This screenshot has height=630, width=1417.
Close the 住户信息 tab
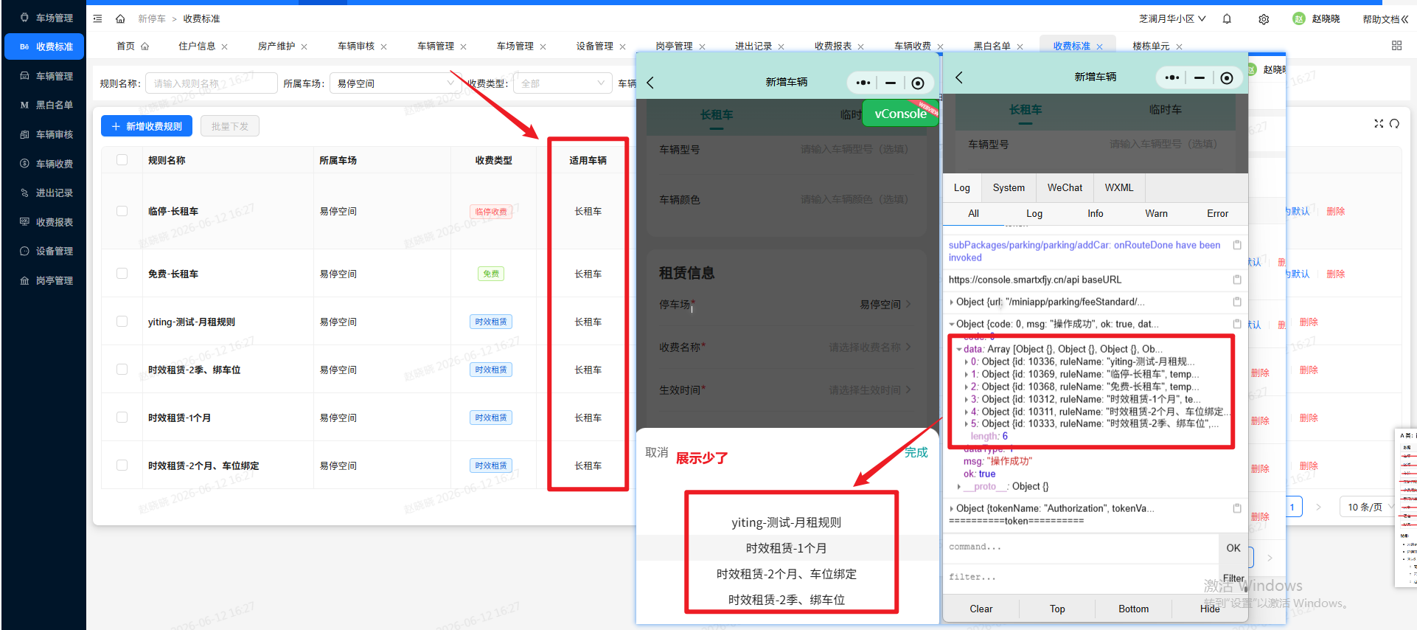click(x=225, y=46)
